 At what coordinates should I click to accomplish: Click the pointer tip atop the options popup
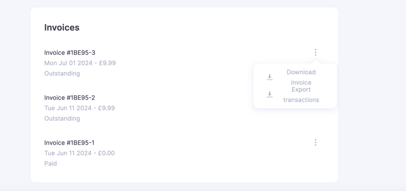click(x=316, y=62)
